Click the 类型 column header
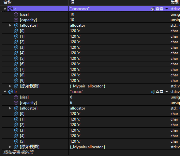Viewport: 180px width, 156px height. point(174,2)
